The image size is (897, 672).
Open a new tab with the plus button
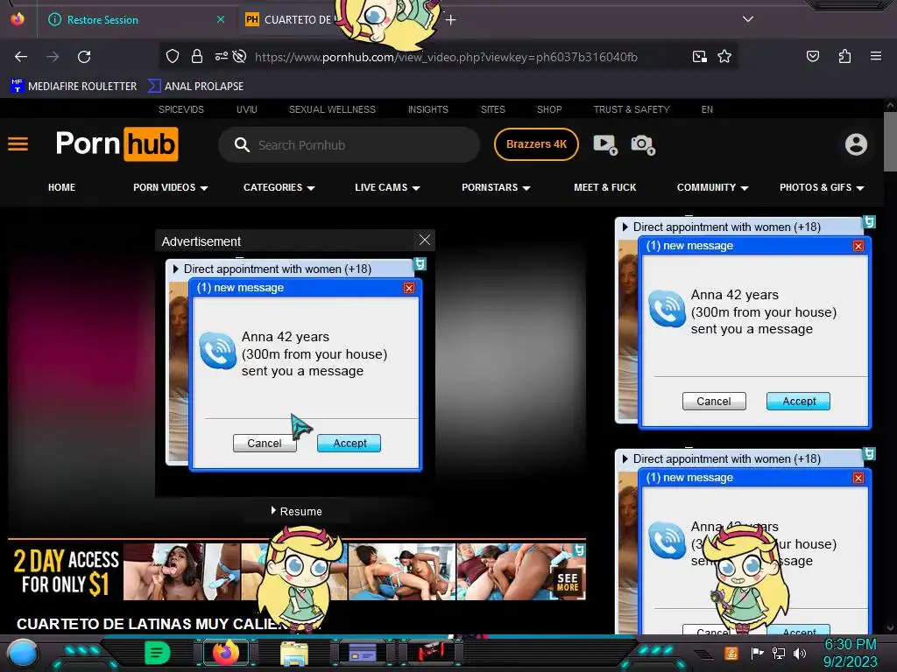tap(451, 20)
